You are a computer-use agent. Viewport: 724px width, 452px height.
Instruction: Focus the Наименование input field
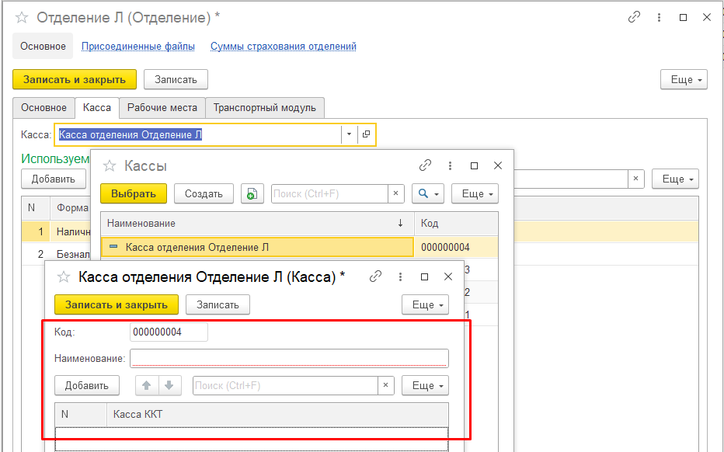(x=289, y=358)
